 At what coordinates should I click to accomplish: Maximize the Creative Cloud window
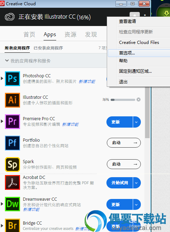tap(132, 4)
